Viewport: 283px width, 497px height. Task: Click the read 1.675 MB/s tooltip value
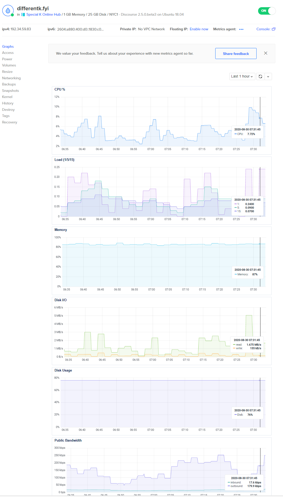tap(254, 345)
